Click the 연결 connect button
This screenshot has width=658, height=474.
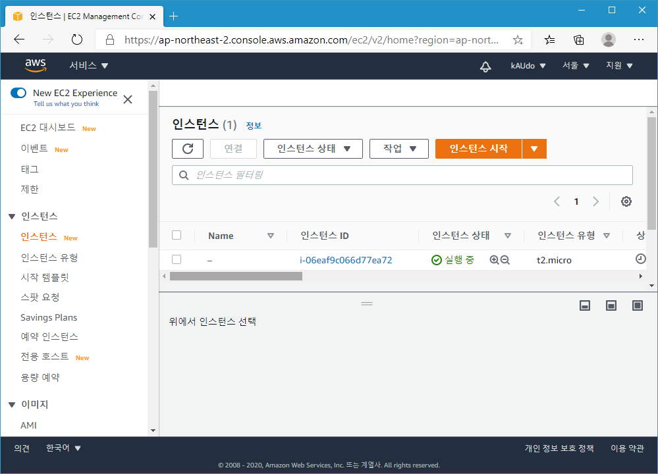(233, 149)
